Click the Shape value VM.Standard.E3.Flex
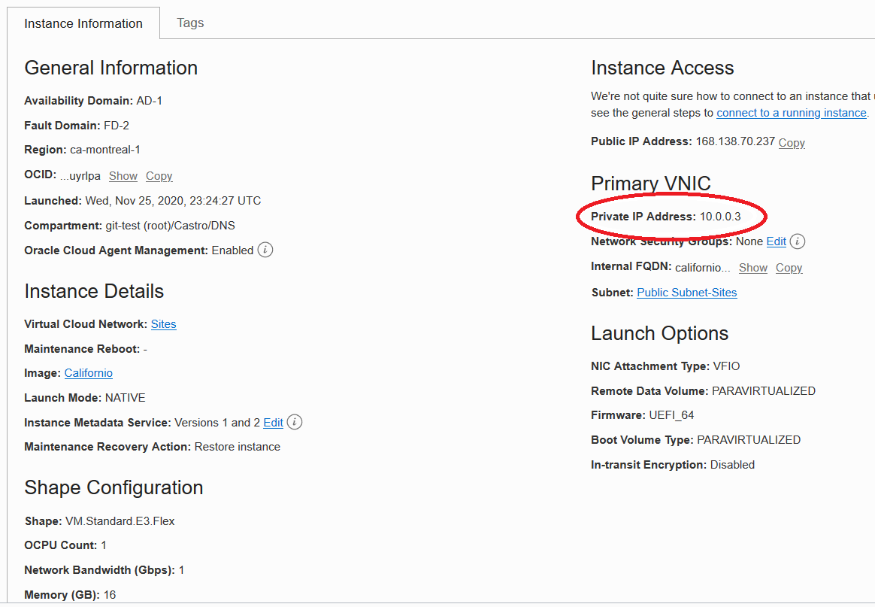875x607 pixels. tap(120, 521)
